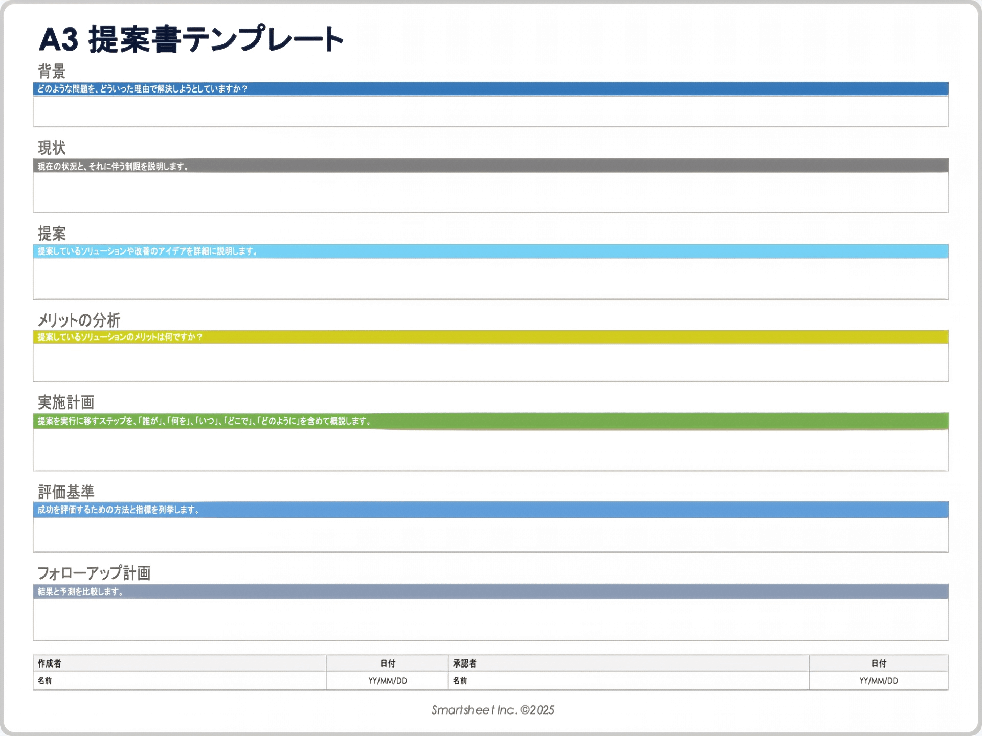Click the 背景 input area
The width and height of the screenshot is (982, 736).
[x=490, y=111]
